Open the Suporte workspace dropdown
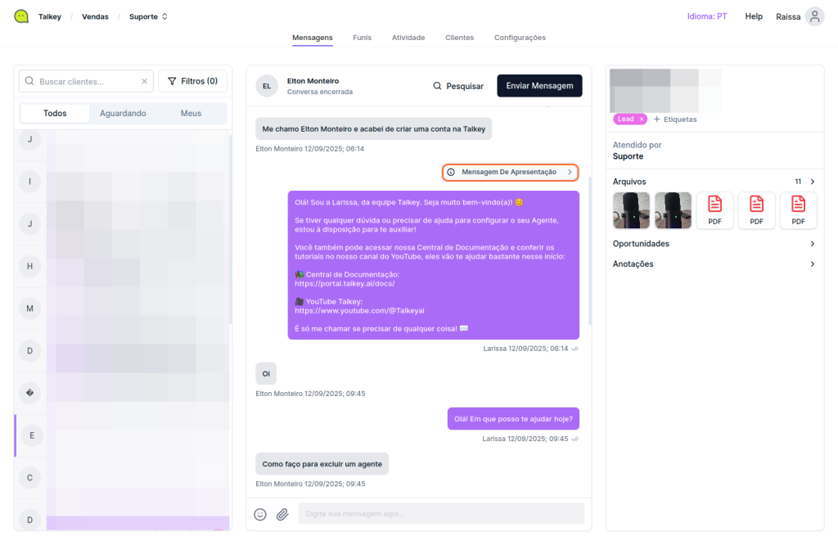Viewport: 838px width, 545px height. [x=148, y=16]
